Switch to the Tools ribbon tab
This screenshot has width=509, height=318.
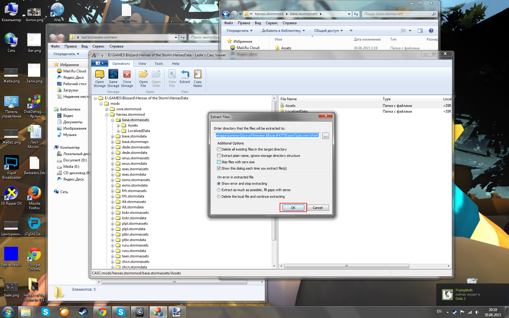(159, 64)
